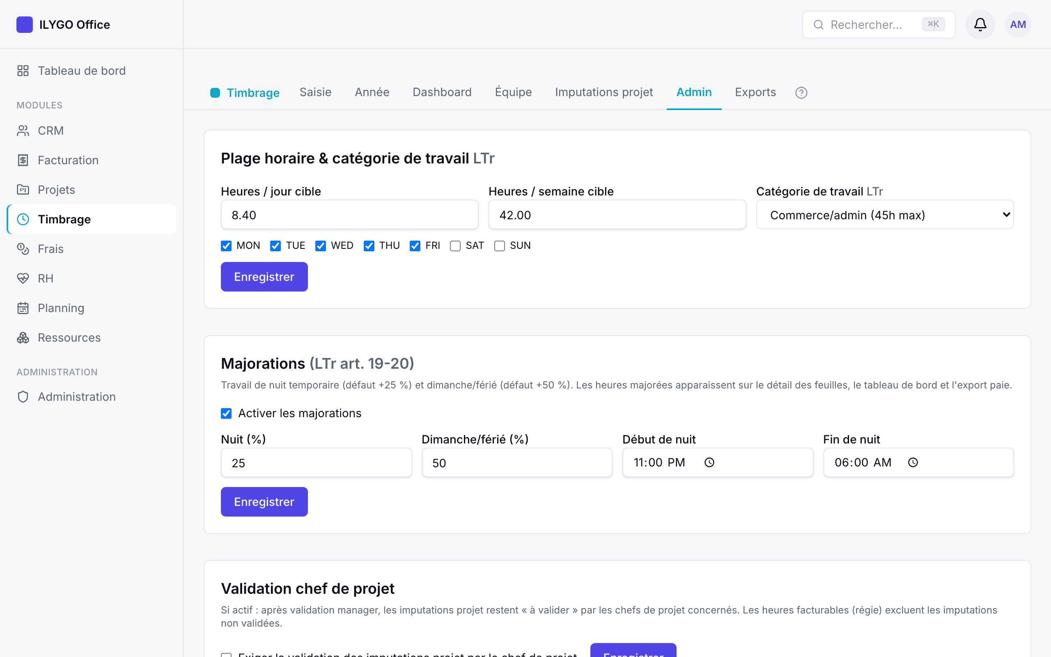This screenshot has height=657, width=1051.
Task: Open the AM user avatar
Action: [x=1018, y=24]
